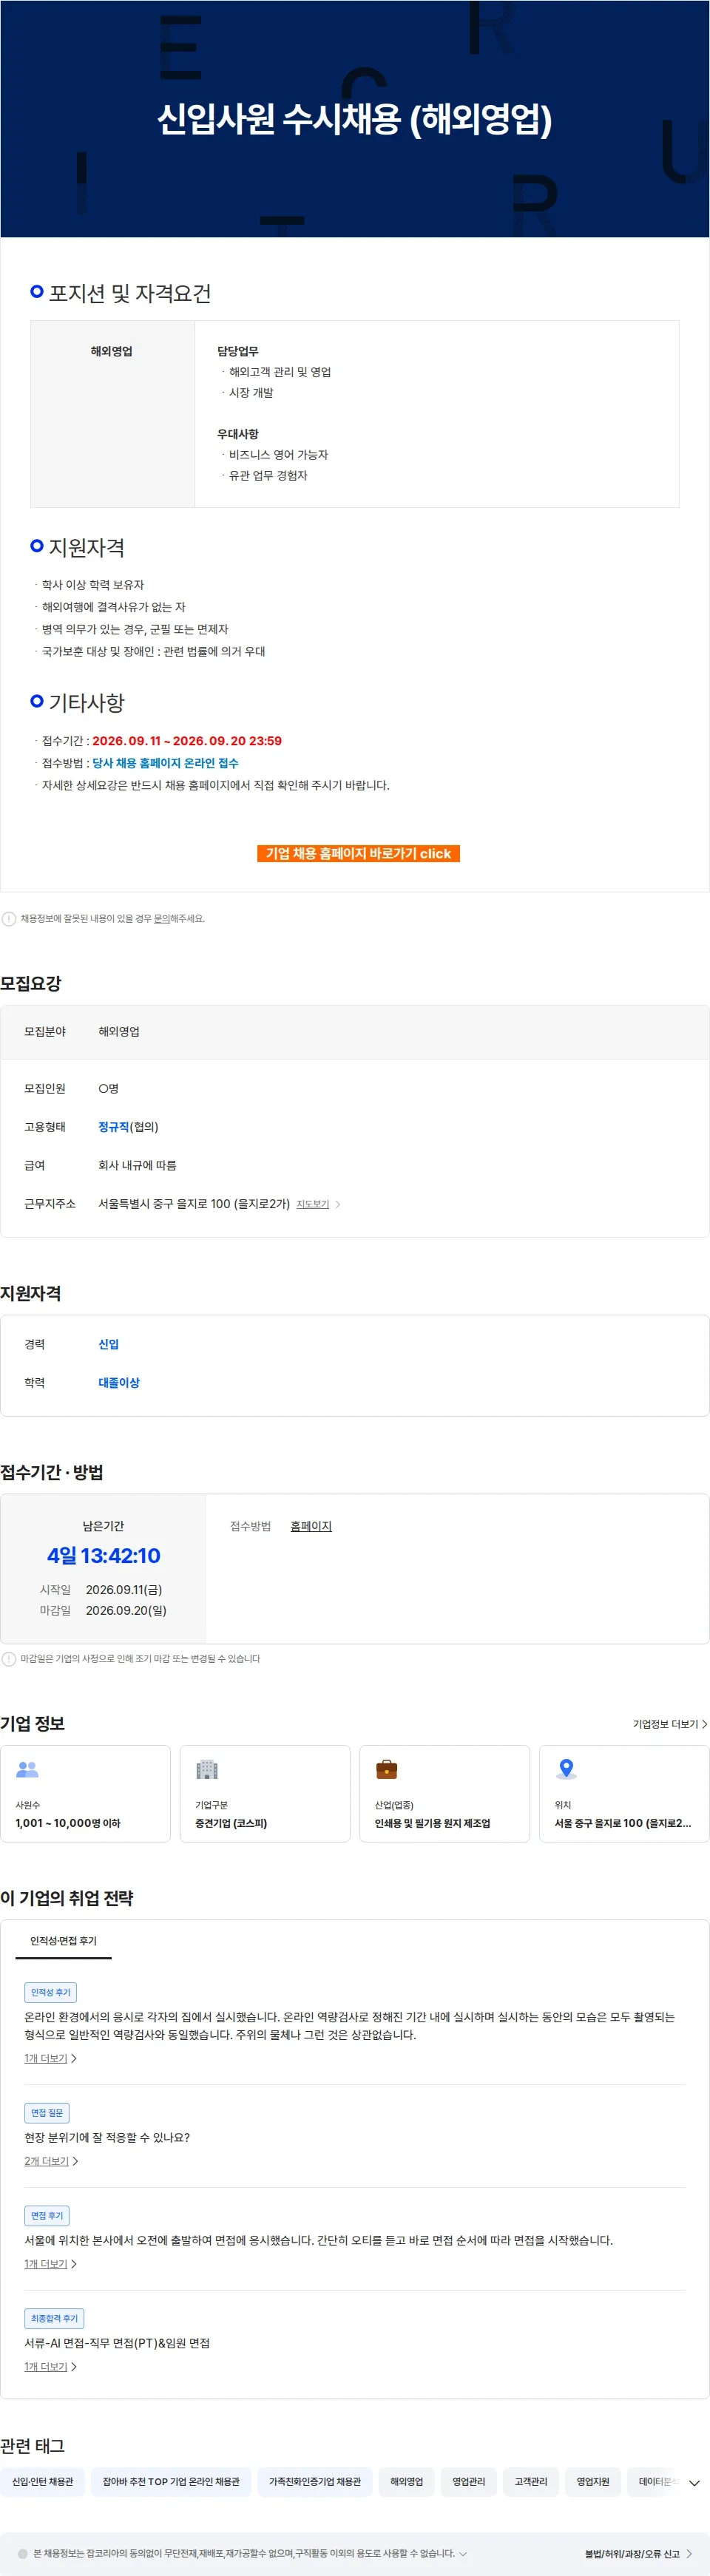Expand 2개 더보기 under 면접 질문
Viewport: 710px width, 2576px height.
click(x=51, y=2161)
